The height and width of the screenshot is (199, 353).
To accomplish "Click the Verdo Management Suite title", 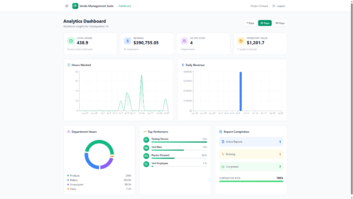I will [97, 6].
